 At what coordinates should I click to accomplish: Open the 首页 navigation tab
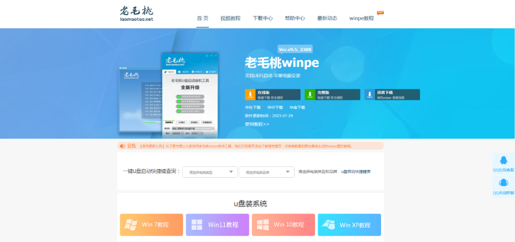tap(203, 18)
